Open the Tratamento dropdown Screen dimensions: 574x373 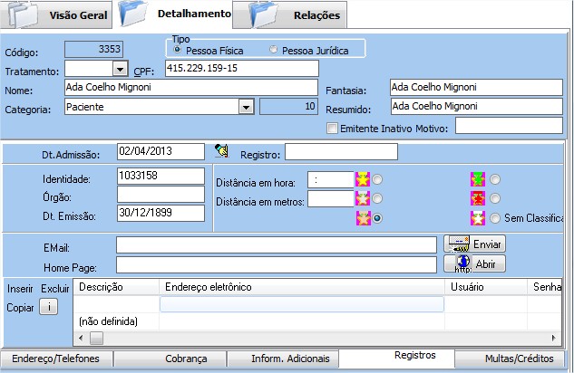click(x=119, y=69)
